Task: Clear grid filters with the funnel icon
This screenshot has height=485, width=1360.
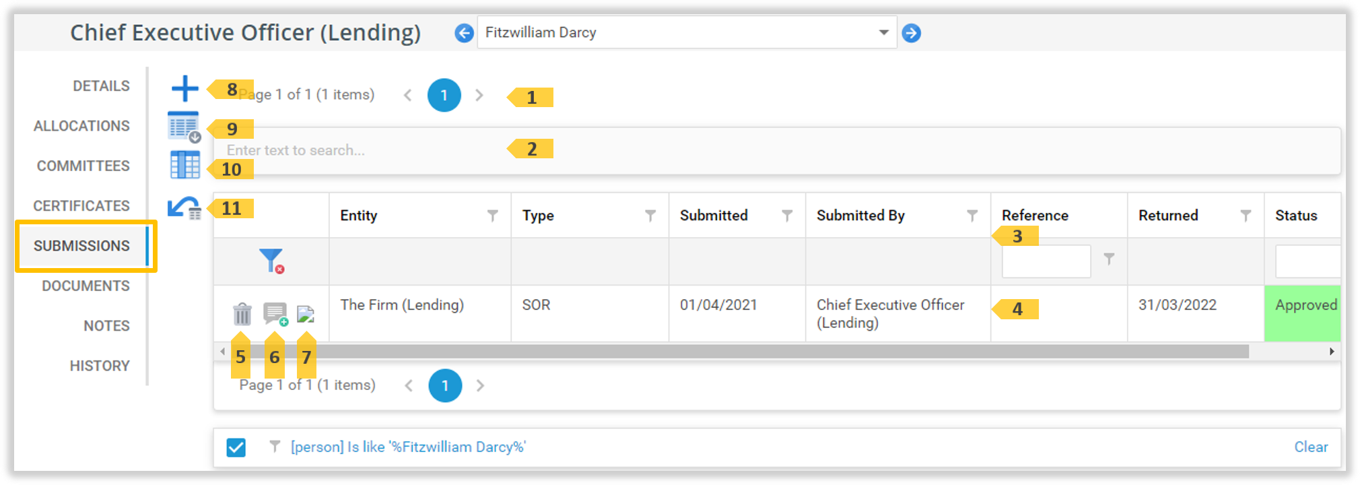Action: (271, 261)
